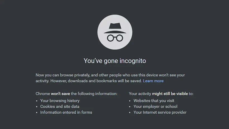229x129 pixels.
Task: Click the bold "might still be visible" text
Action: click(x=170, y=94)
